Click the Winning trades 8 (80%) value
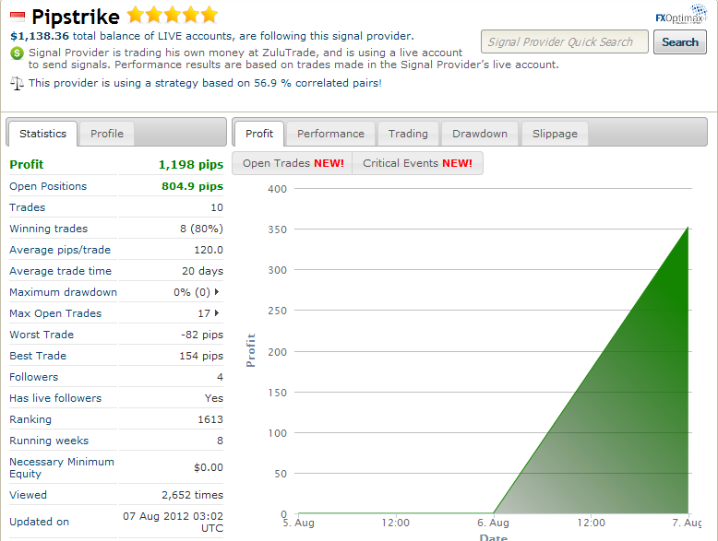The image size is (718, 541). coord(201,229)
